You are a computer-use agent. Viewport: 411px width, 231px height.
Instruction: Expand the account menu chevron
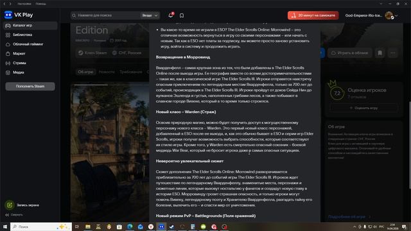point(397,15)
